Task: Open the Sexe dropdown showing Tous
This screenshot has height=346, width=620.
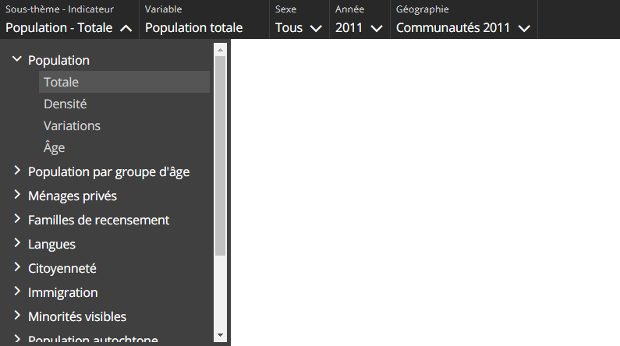Action: tap(299, 28)
